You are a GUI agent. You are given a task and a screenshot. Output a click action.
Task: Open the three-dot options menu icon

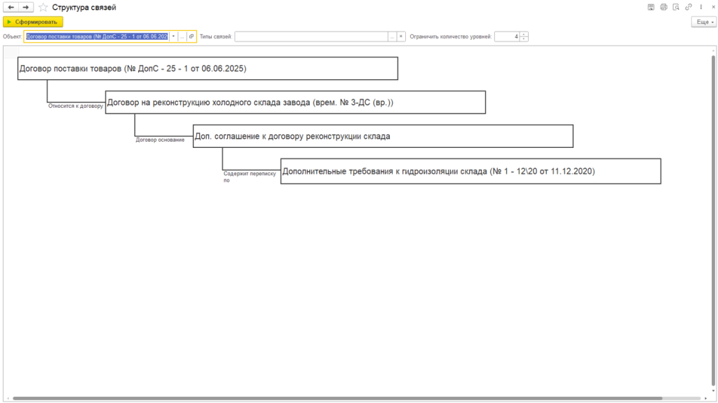pyautogui.click(x=700, y=7)
